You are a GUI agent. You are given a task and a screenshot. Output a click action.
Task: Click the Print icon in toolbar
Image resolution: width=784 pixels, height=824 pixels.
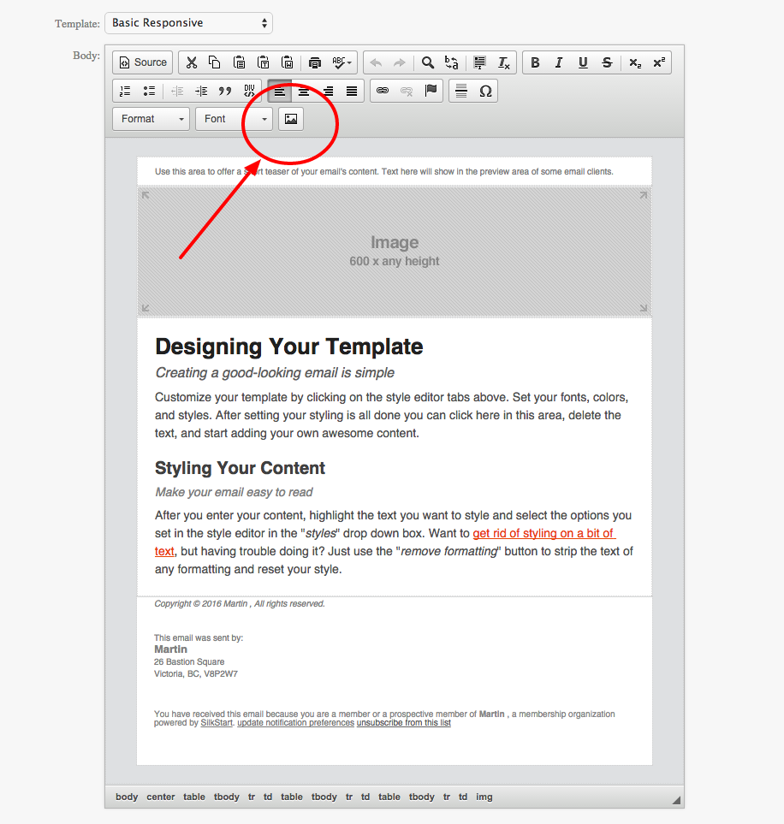(315, 62)
